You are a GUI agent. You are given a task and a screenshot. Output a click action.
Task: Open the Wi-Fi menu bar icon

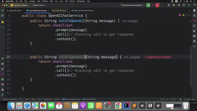pyautogui.click(x=181, y=1)
